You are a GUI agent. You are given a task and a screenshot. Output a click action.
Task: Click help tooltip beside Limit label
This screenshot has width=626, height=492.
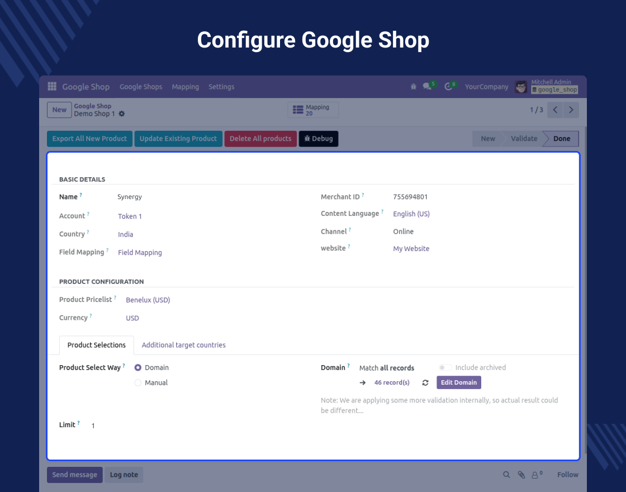(x=79, y=423)
